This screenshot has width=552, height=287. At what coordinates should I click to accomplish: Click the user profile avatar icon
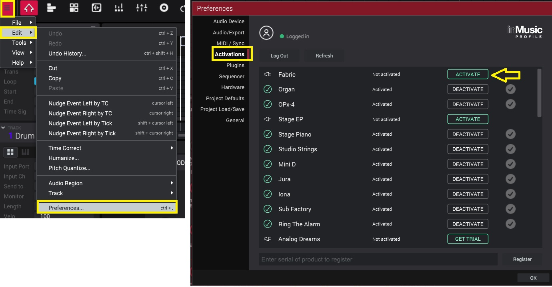click(266, 33)
